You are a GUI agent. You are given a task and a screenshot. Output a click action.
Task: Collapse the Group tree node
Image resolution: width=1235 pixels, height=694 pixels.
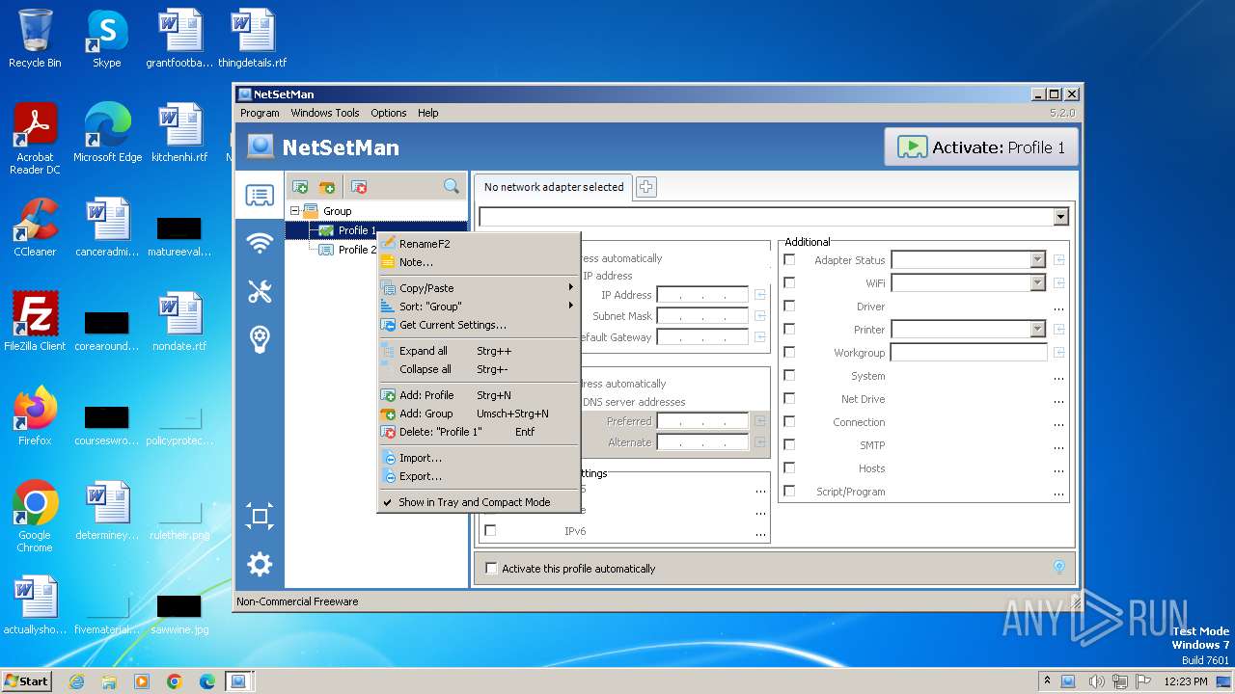[295, 211]
